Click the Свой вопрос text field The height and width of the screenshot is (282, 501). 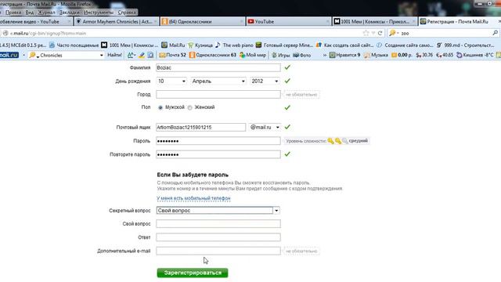218,224
